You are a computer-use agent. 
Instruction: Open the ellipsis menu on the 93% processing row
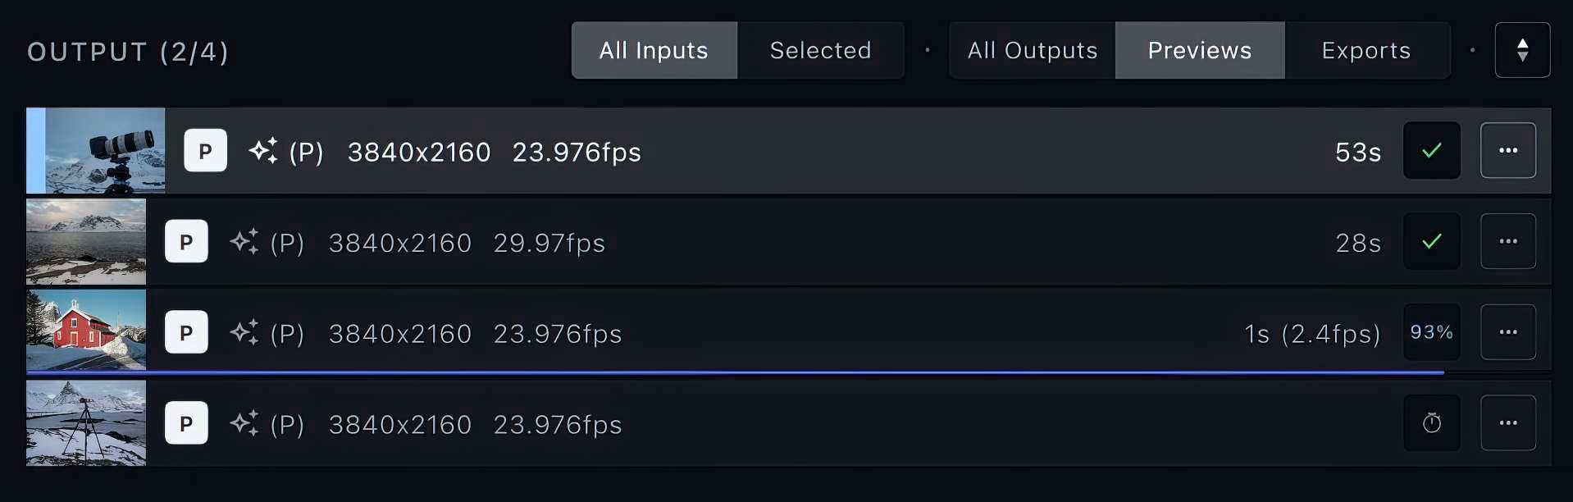click(1509, 332)
